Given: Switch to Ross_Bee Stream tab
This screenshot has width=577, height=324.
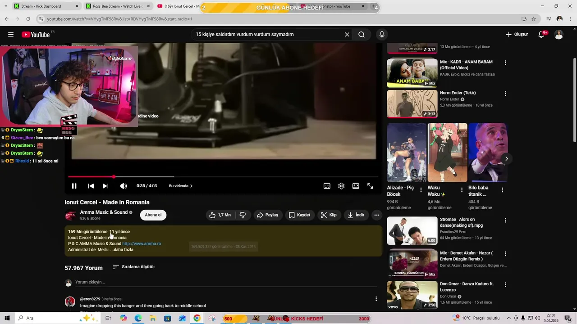Looking at the screenshot, I should tap(117, 6).
